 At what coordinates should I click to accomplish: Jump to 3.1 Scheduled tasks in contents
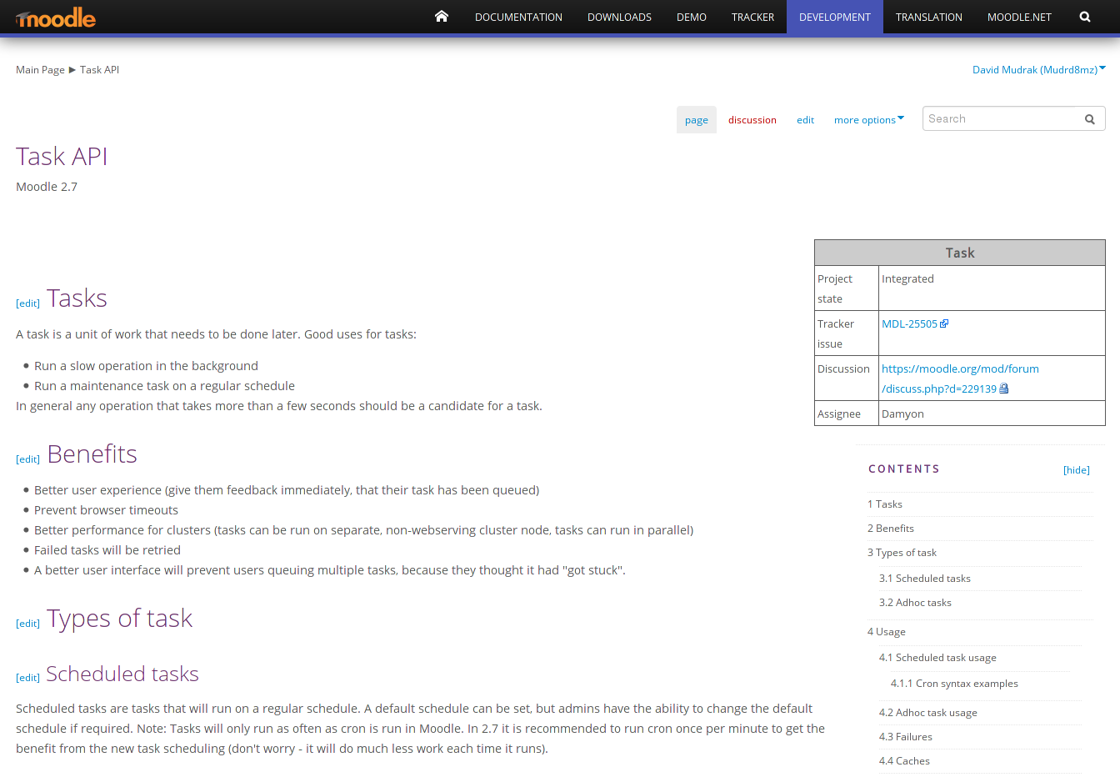coord(925,579)
